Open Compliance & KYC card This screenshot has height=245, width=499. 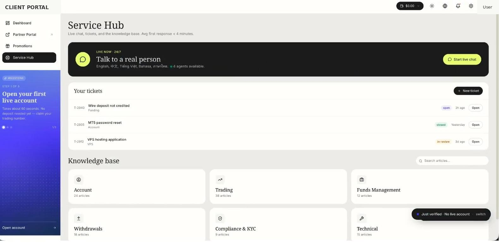click(x=278, y=225)
